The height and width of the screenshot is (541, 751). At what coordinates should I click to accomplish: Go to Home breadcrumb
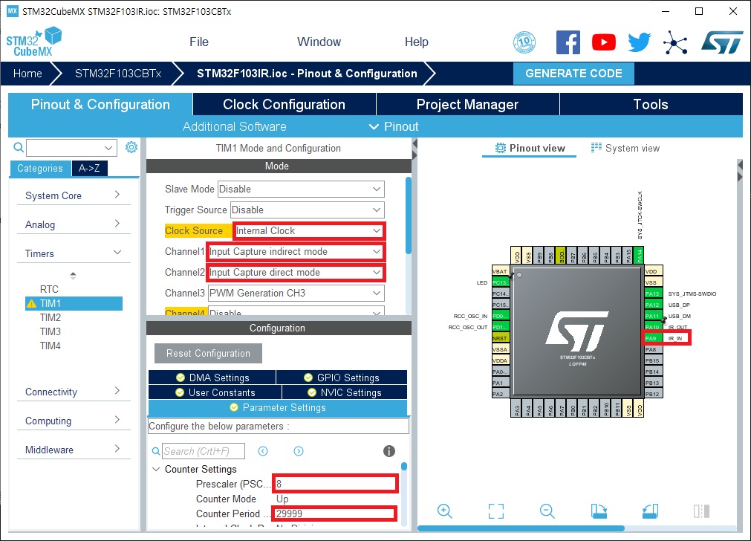point(27,74)
